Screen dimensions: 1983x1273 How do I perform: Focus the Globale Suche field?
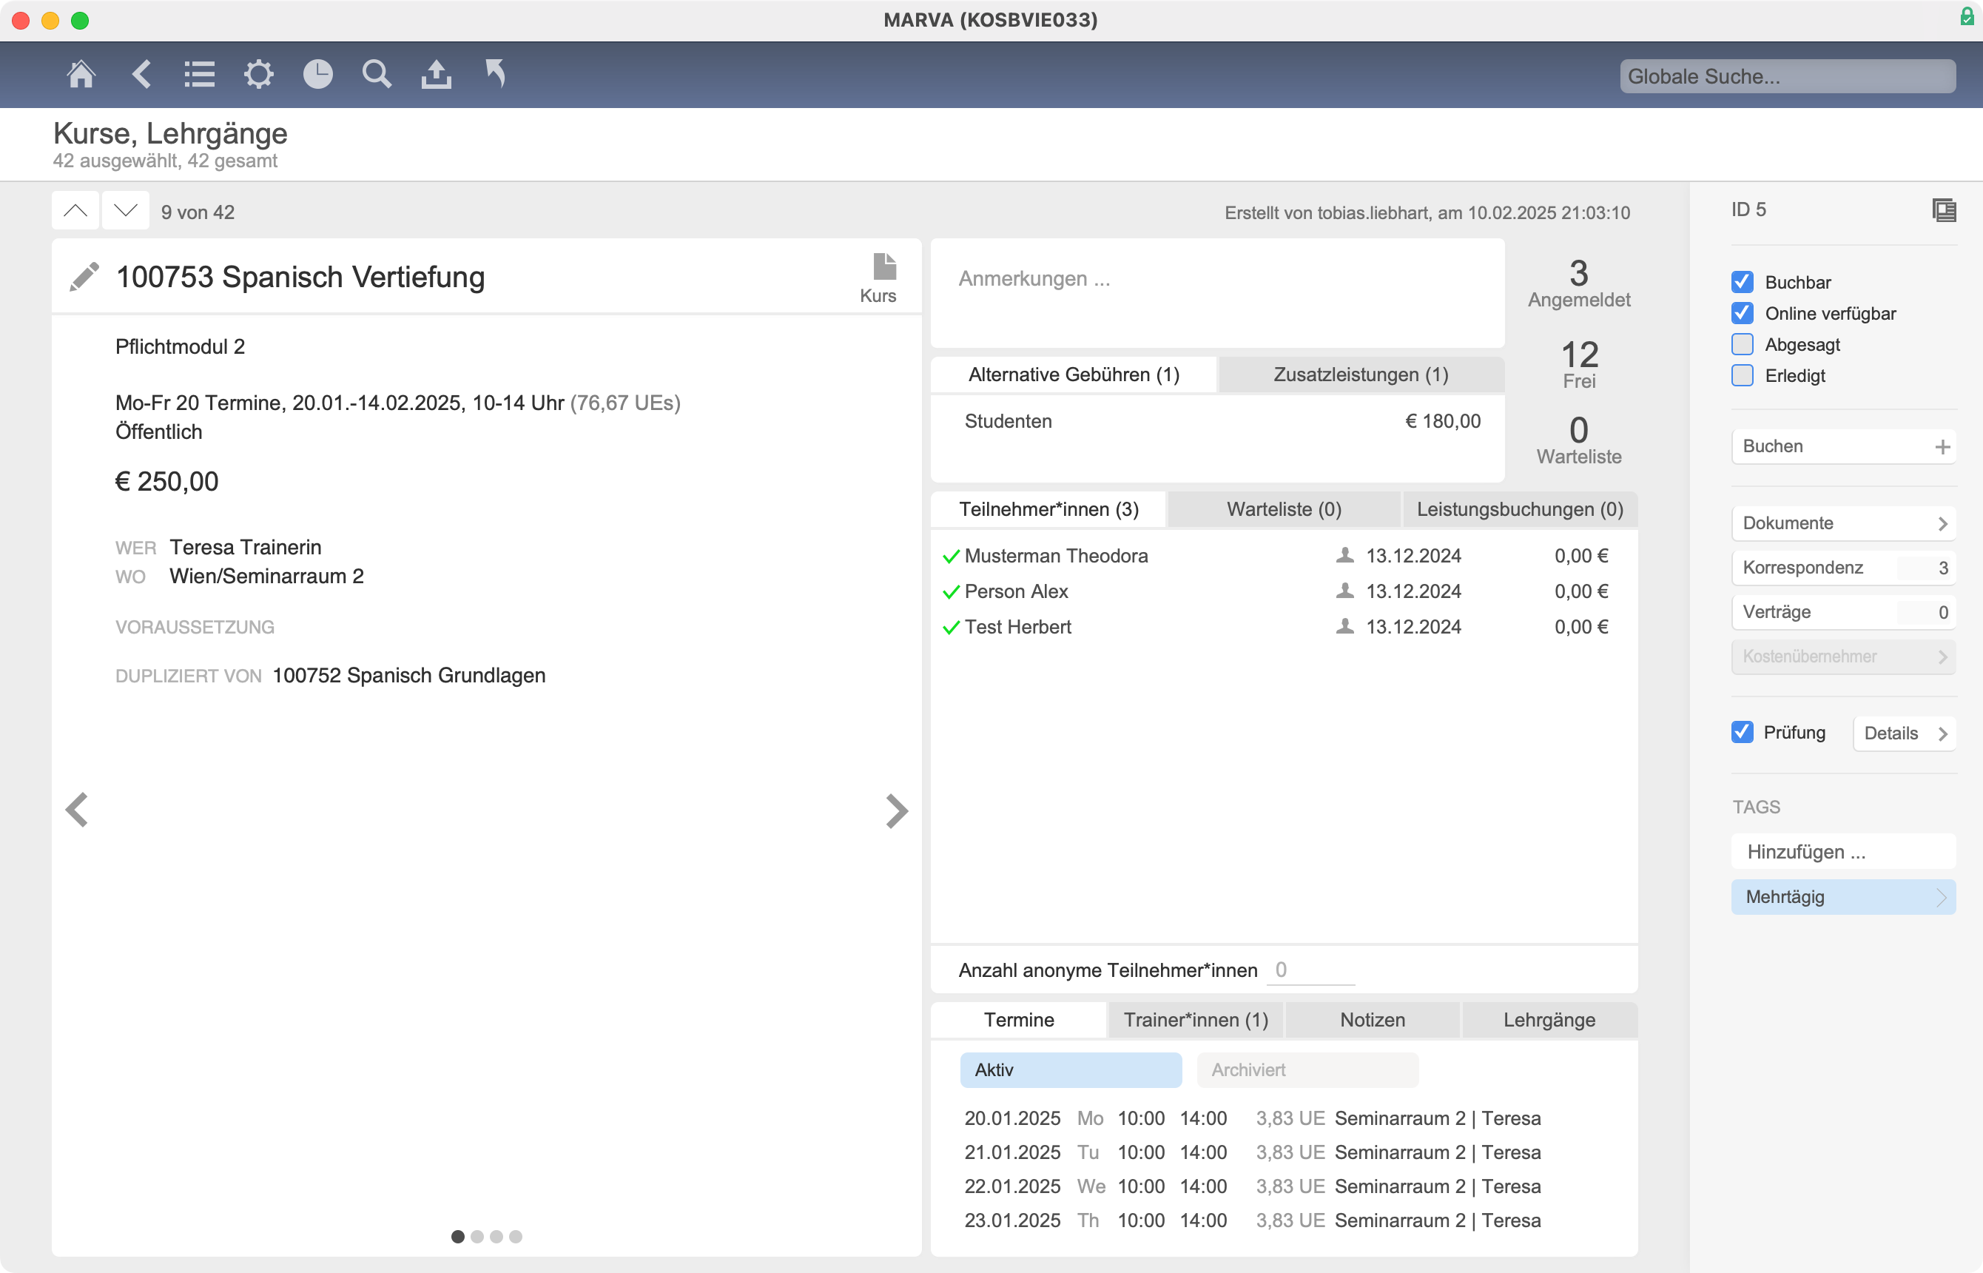tap(1786, 76)
